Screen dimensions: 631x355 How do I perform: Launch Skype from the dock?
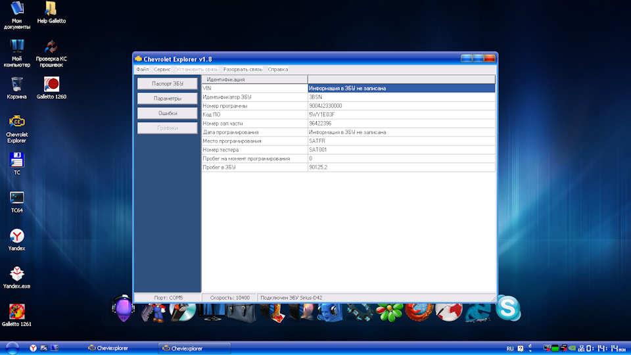[x=508, y=308]
